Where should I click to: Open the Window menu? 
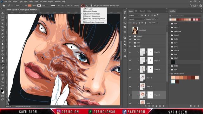coord(57,2)
